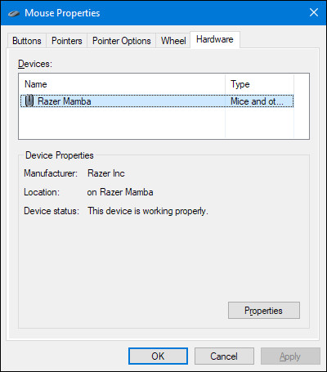The width and height of the screenshot is (327, 372).
Task: Click the 'This device is working properly' status text
Action: click(x=148, y=211)
